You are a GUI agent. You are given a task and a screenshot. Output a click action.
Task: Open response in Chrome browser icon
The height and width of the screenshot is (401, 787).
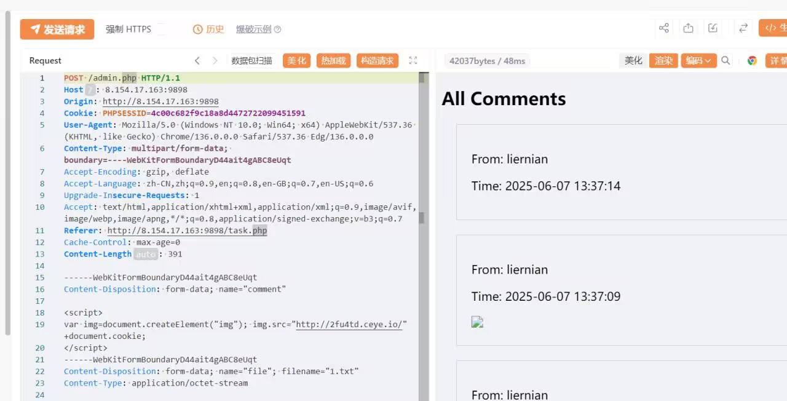point(752,60)
